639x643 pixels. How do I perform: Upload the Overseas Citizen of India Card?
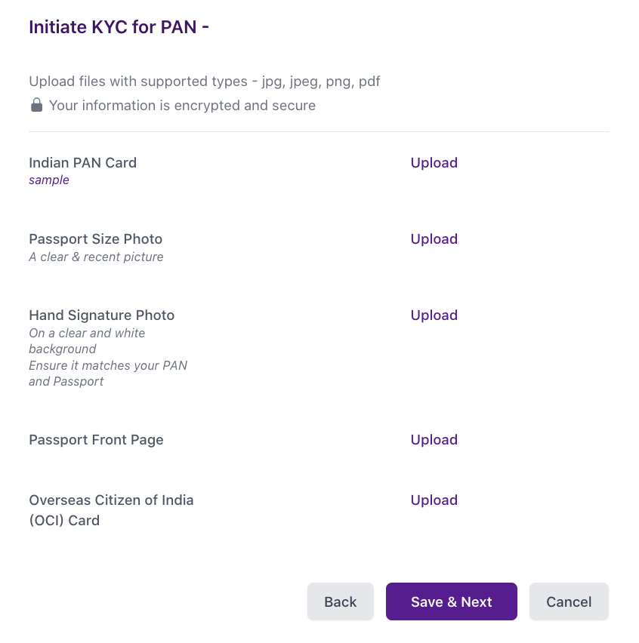tap(434, 500)
